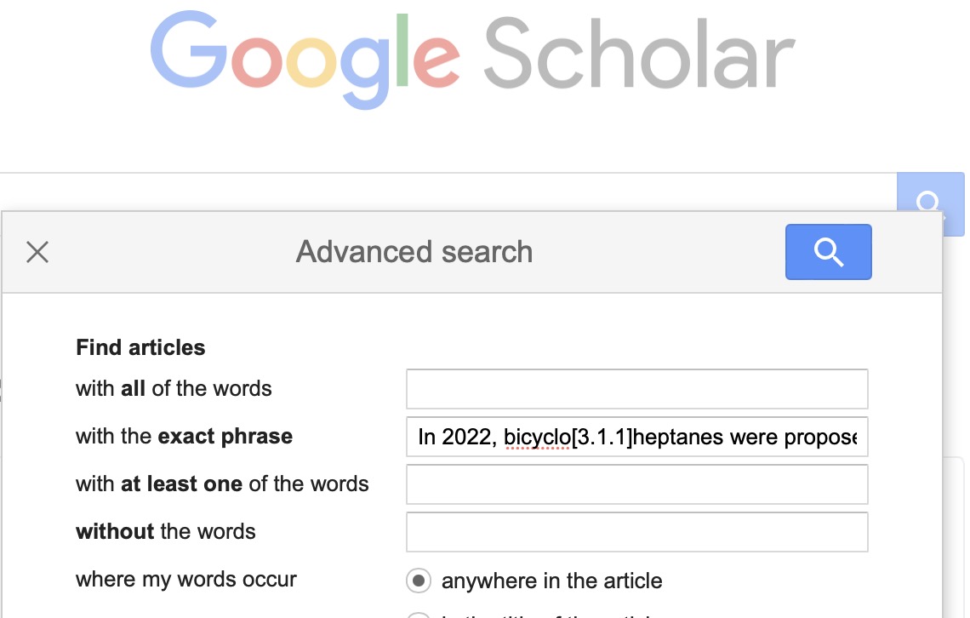Click the misspelled word "bicyclo" in the phrase field
The height and width of the screenshot is (618, 970).
(537, 438)
